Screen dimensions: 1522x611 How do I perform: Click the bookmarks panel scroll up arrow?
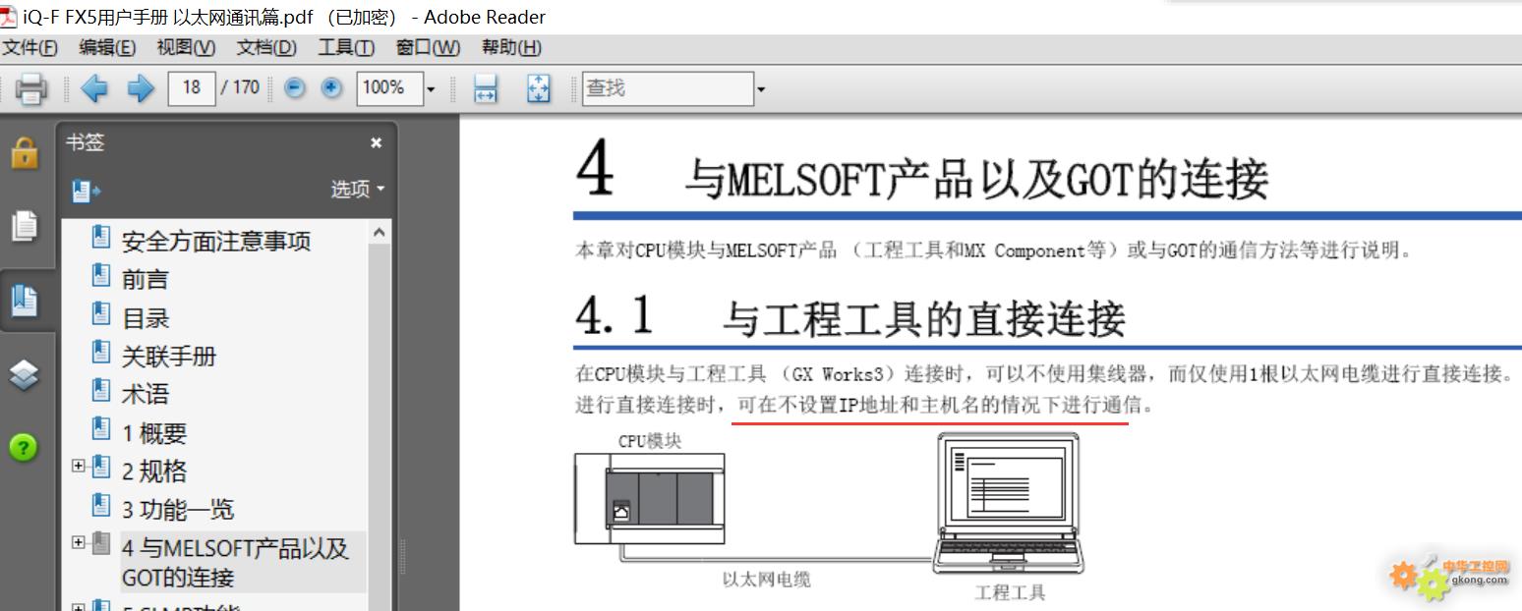(380, 232)
